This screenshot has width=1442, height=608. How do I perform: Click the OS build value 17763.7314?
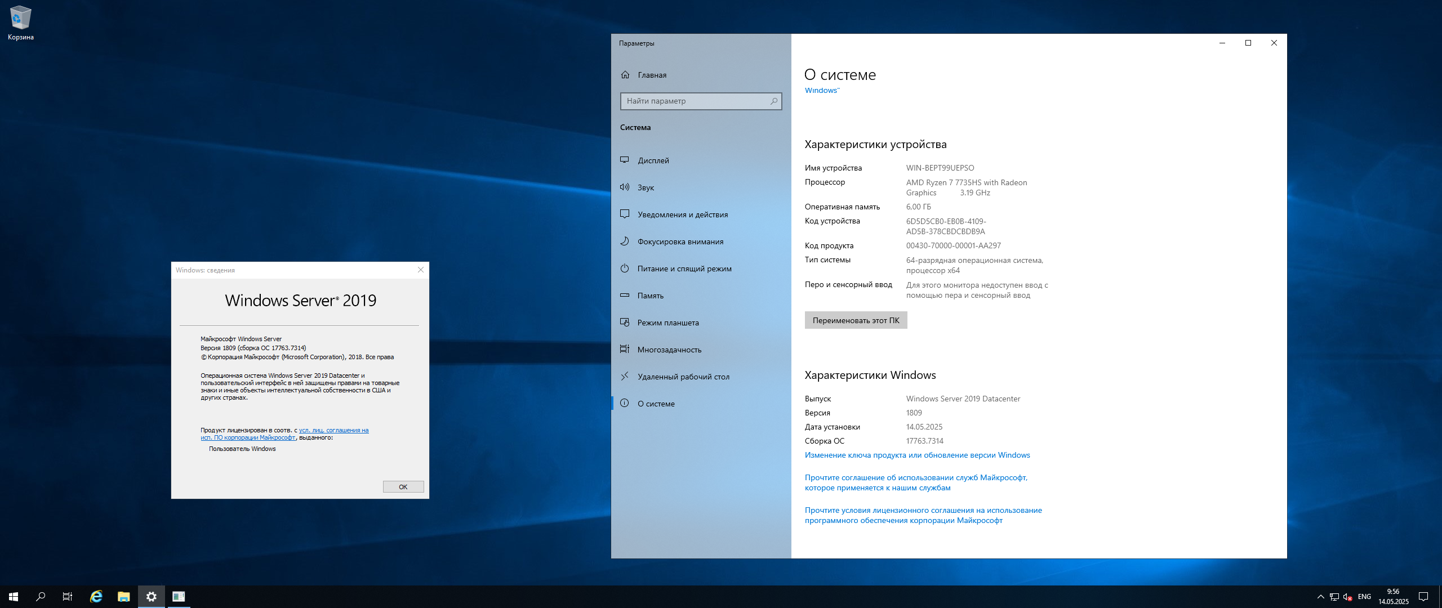pos(924,441)
